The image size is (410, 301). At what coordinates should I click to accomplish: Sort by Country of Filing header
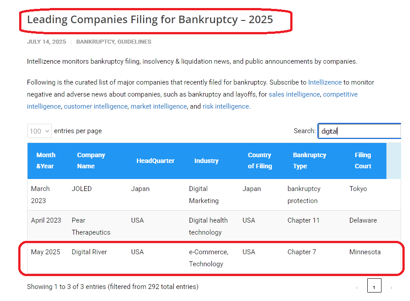coord(260,161)
